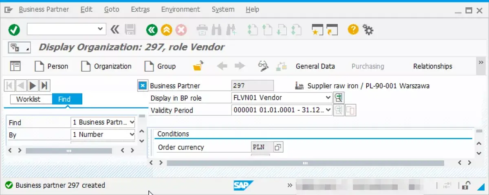Click the grey back arrow in toolbar
The height and width of the screenshot is (195, 489).
tap(222, 66)
